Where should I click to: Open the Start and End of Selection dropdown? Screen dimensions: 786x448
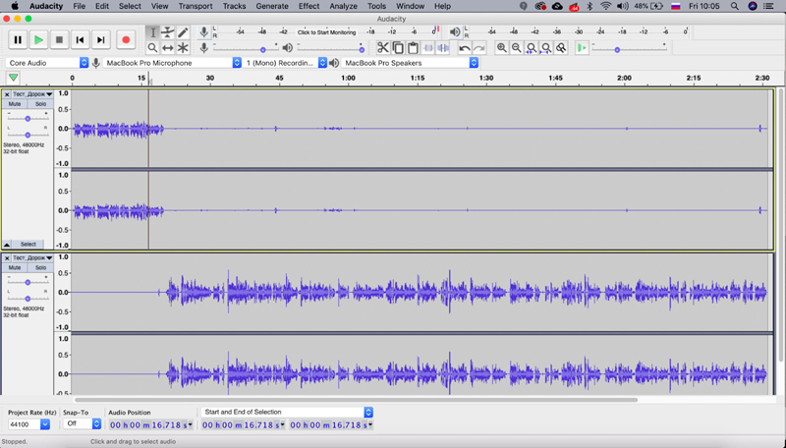pyautogui.click(x=287, y=412)
